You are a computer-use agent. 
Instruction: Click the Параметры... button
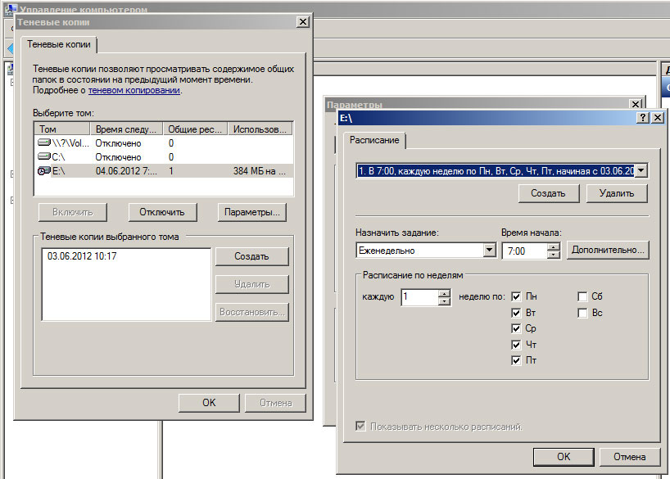coord(252,212)
